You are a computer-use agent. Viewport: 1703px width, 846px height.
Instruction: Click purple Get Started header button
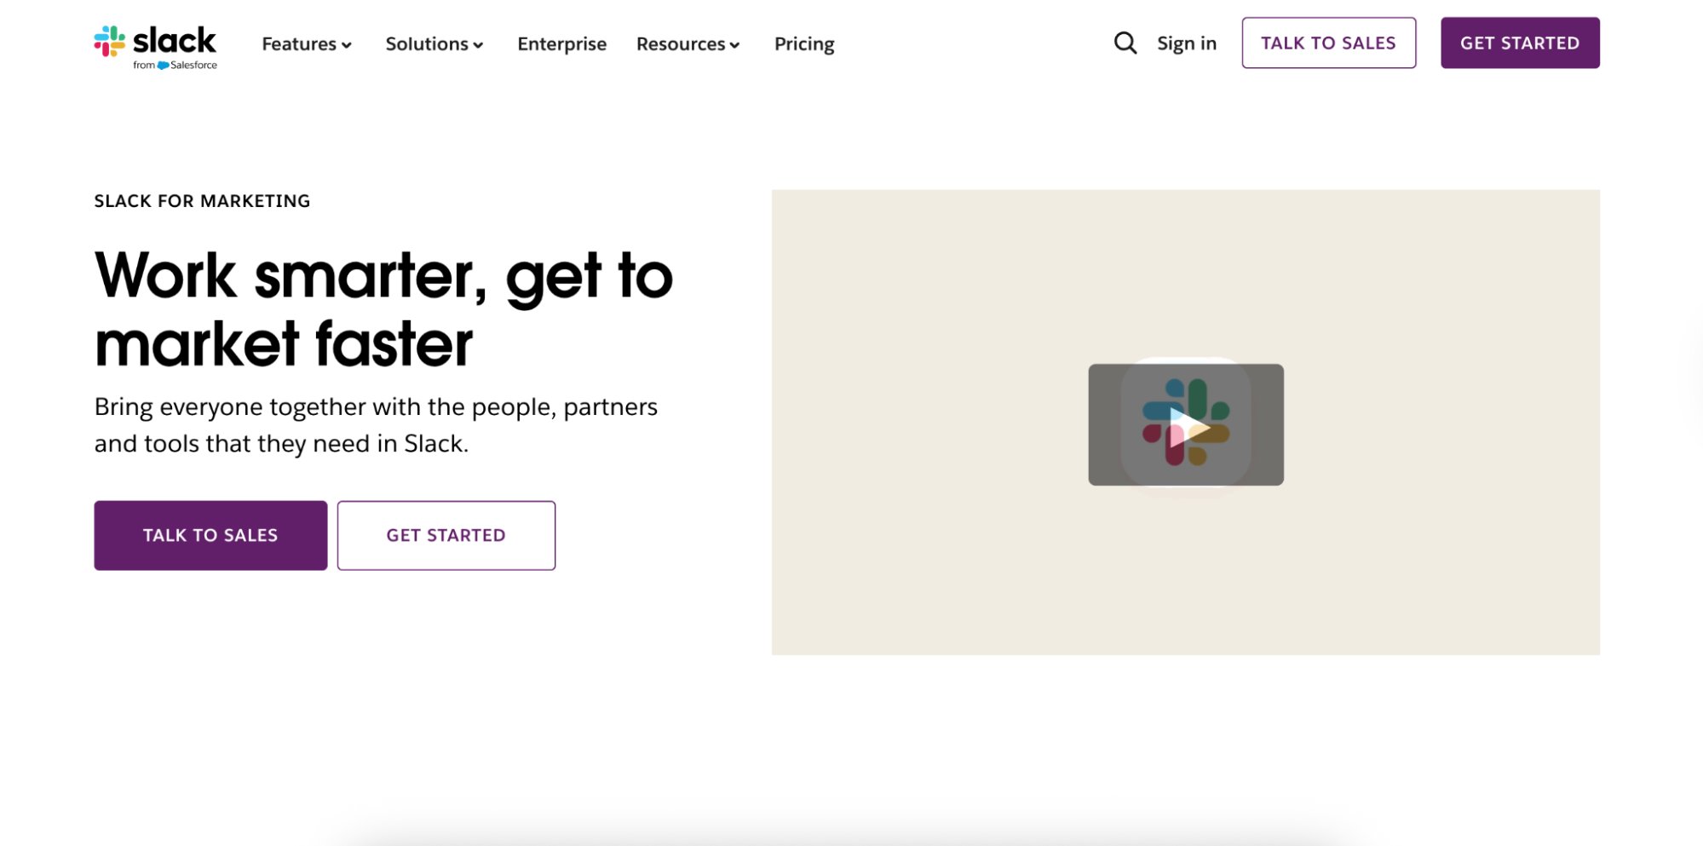coord(1519,43)
